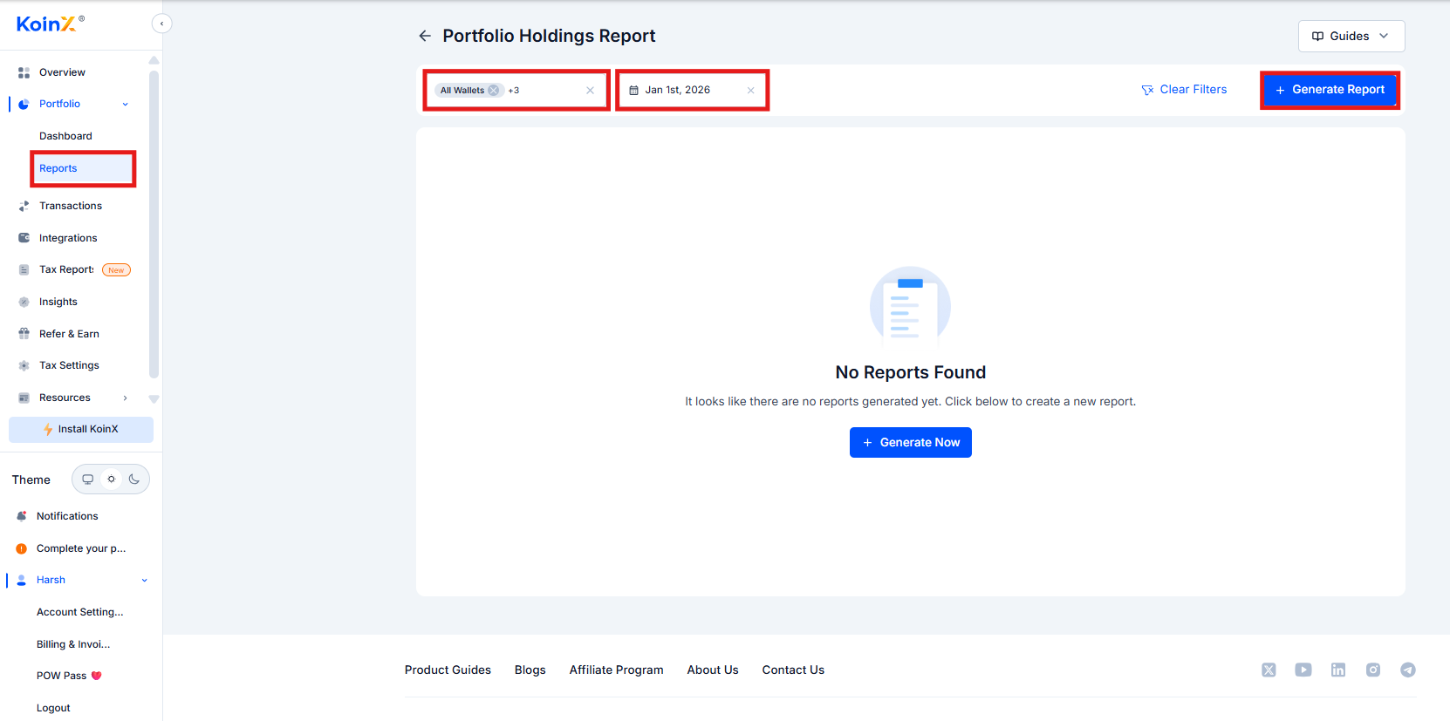Click the +3 wallets count indicator

point(514,90)
